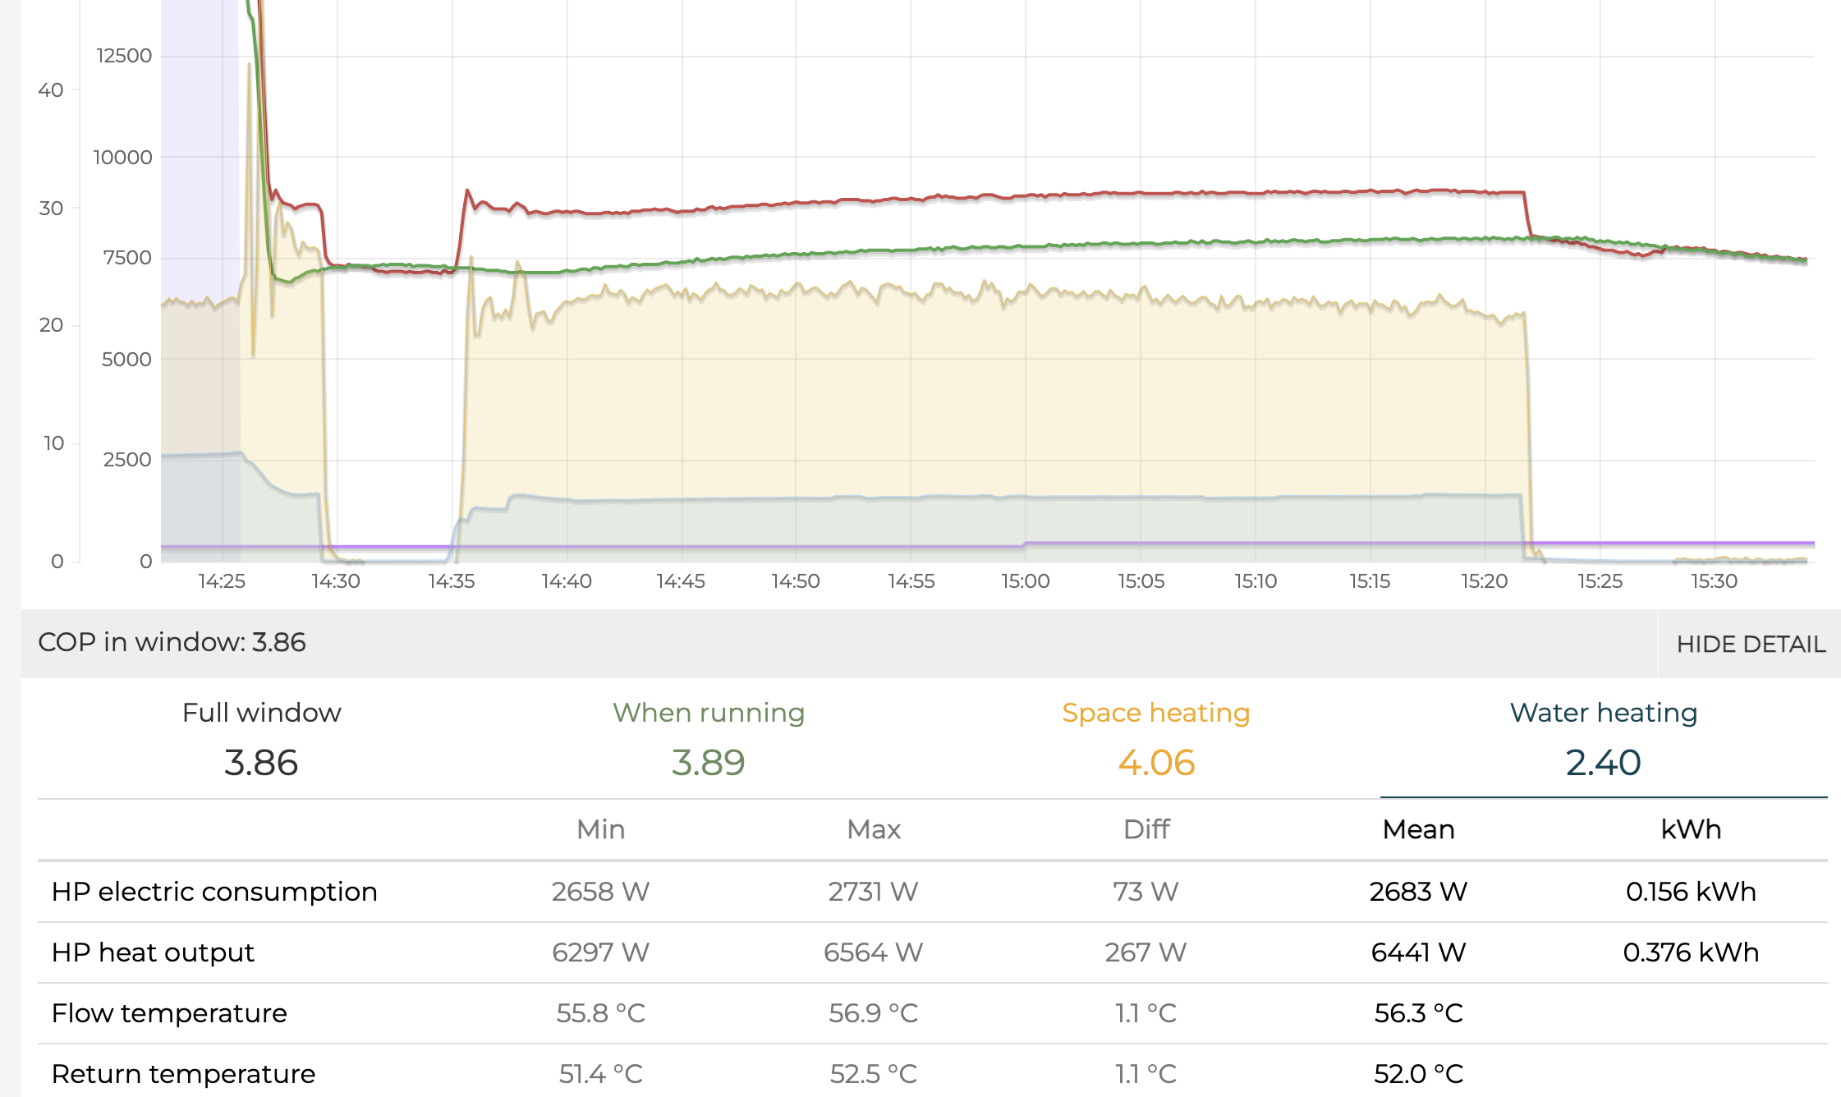The image size is (1841, 1097).
Task: Select the When running COP tab
Action: pos(708,739)
